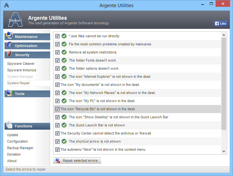Toggle Security Center cannot detect antivirus checkbox
Viewport: 233px width, 176px height.
click(x=57, y=133)
